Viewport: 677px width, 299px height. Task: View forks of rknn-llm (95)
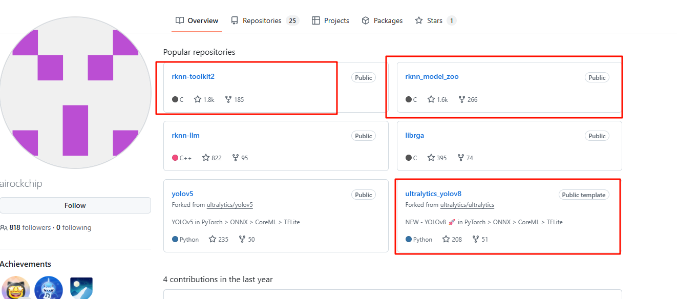(x=240, y=158)
